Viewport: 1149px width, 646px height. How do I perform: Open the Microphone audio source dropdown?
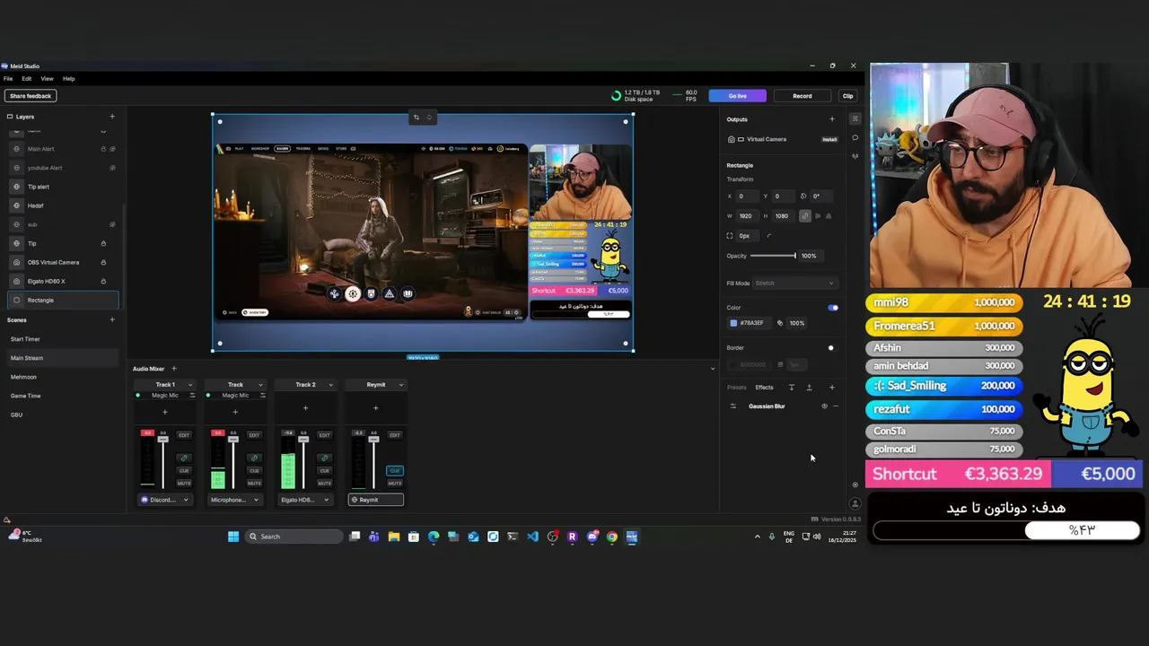coord(235,500)
